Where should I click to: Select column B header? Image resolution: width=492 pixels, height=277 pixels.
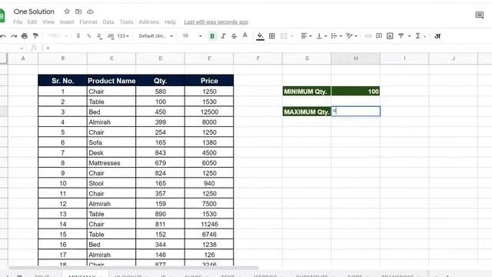[63, 58]
